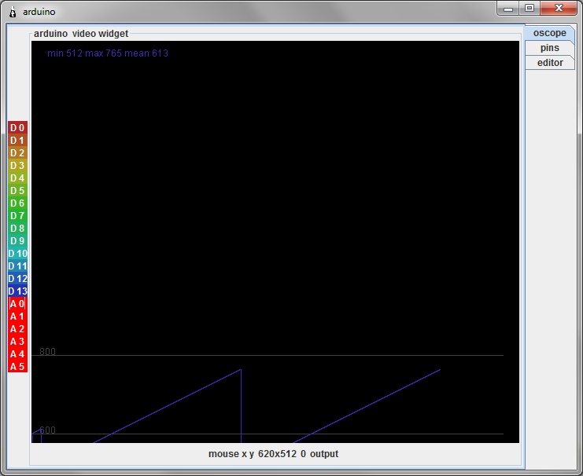Minimize the arduino window
Screen dimensions: 583x476
[x=508, y=9]
